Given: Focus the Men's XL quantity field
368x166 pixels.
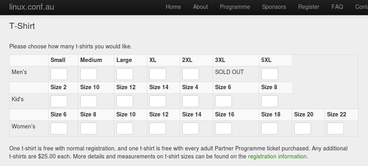Looking at the screenshot, I should click(158, 74).
